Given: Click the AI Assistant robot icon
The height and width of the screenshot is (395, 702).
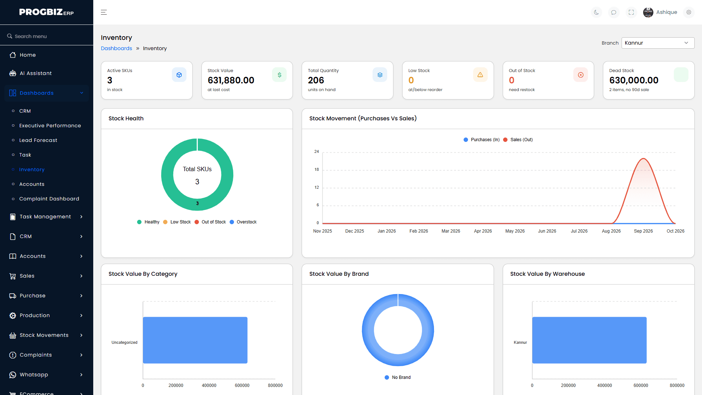Looking at the screenshot, I should (13, 73).
